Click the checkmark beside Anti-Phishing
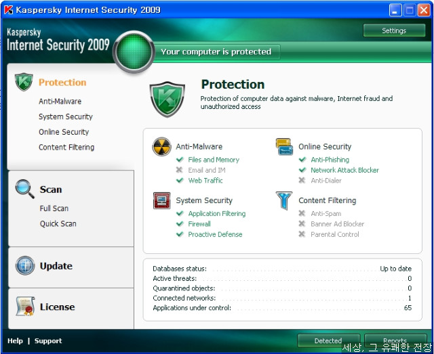The width and height of the screenshot is (434, 354). point(302,160)
